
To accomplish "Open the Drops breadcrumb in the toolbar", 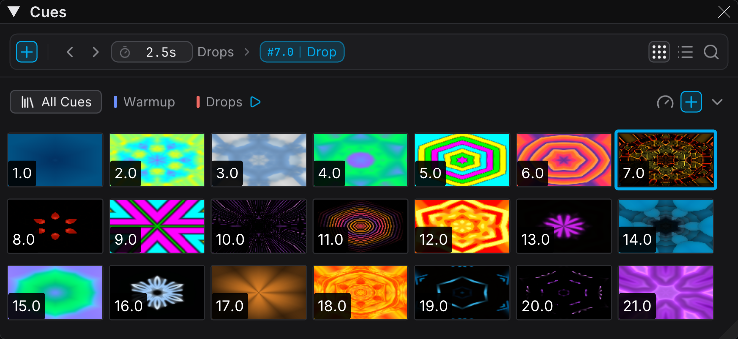I will pos(216,52).
